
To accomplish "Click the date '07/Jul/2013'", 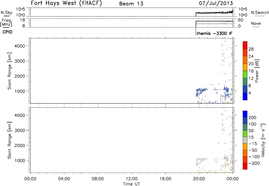I will pyautogui.click(x=216, y=3).
